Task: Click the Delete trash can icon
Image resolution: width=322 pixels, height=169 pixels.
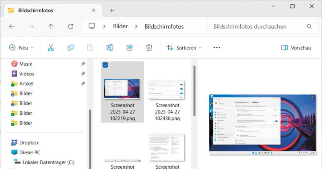Action: (149, 47)
